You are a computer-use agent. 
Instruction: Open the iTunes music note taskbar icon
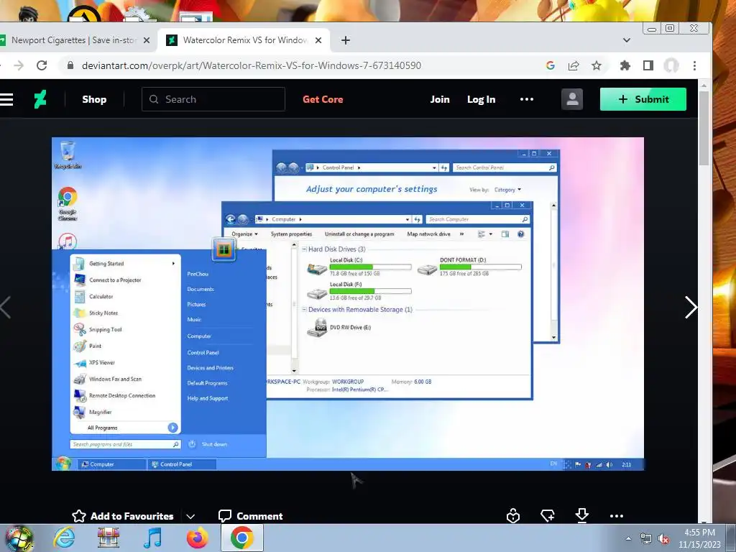click(152, 538)
